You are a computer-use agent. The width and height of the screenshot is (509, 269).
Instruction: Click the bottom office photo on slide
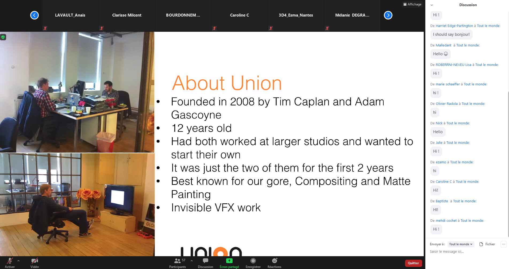(x=77, y=205)
